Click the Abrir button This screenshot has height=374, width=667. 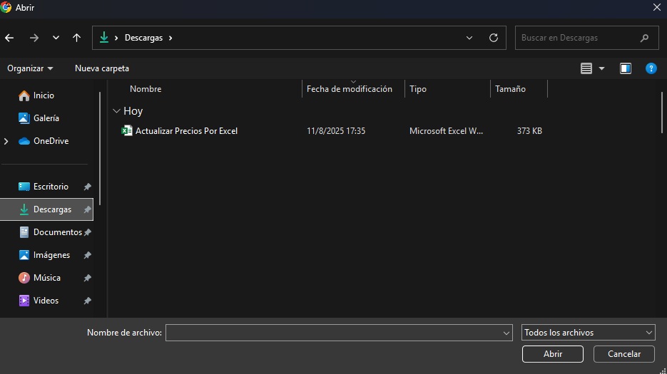[552, 354]
